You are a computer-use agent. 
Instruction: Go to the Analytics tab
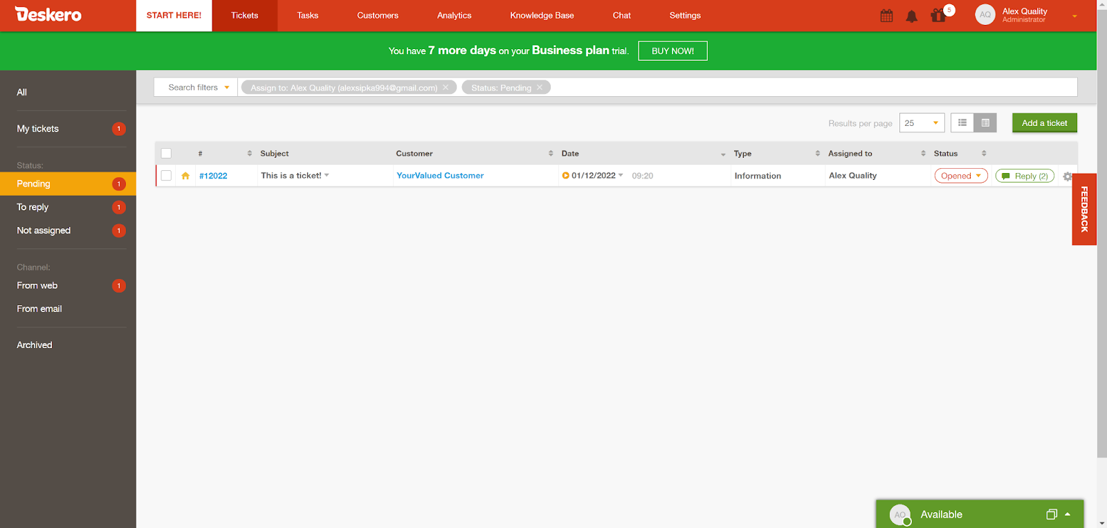(454, 15)
